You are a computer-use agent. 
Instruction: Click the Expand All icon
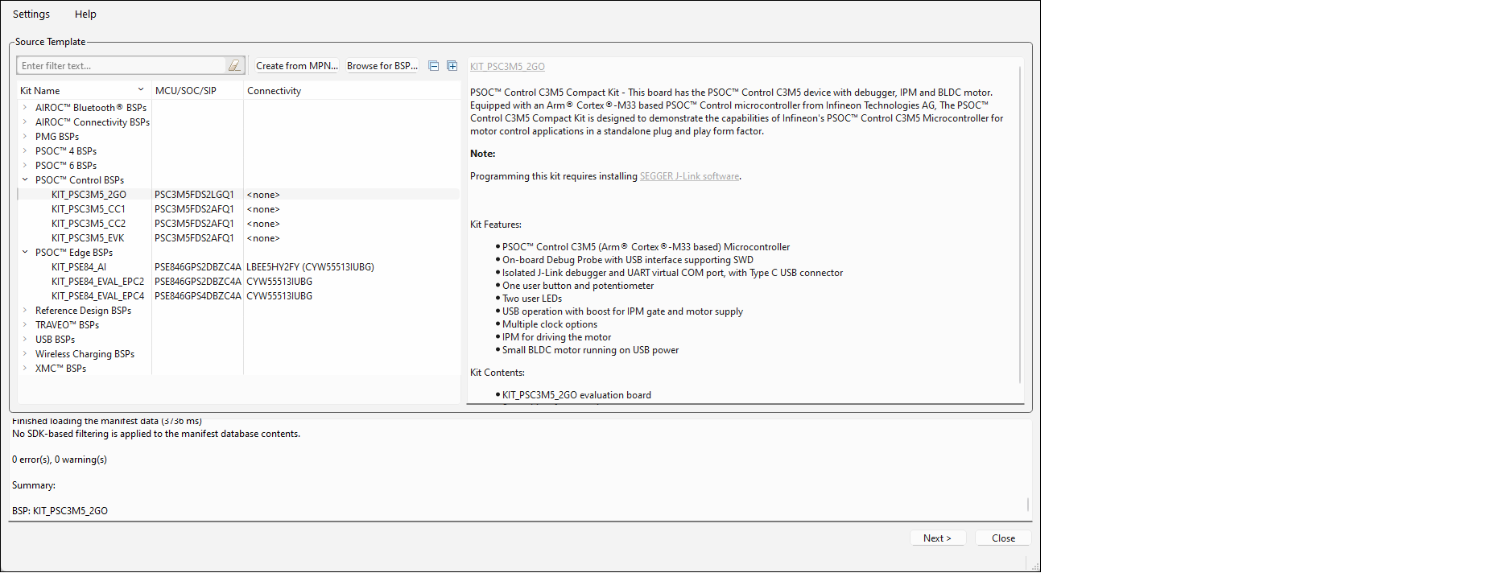[452, 66]
